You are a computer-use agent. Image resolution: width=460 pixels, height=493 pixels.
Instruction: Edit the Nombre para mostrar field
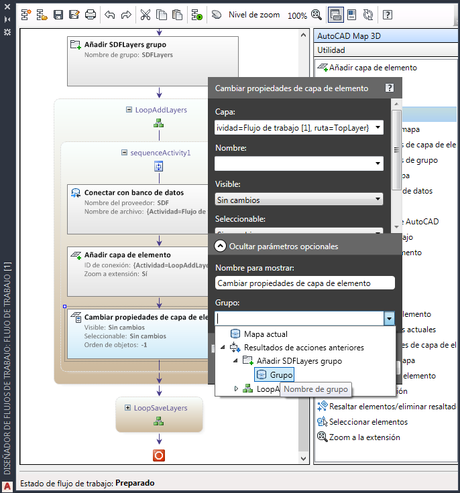[305, 283]
